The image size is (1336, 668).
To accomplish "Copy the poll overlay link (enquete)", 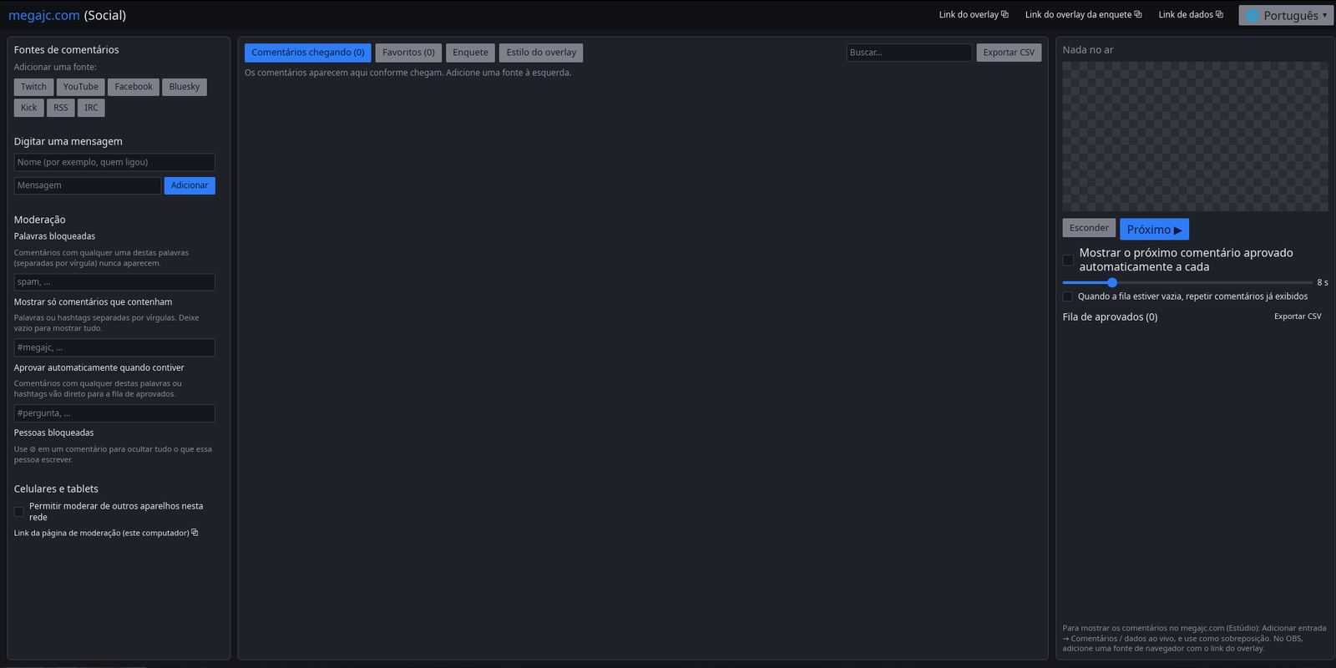I will [1083, 15].
